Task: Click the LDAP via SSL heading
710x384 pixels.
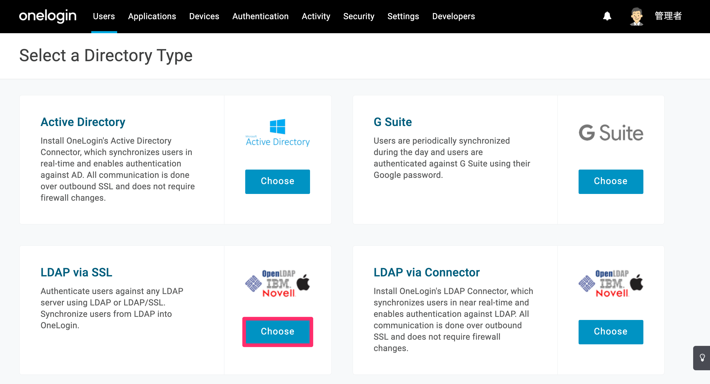Action: point(76,272)
